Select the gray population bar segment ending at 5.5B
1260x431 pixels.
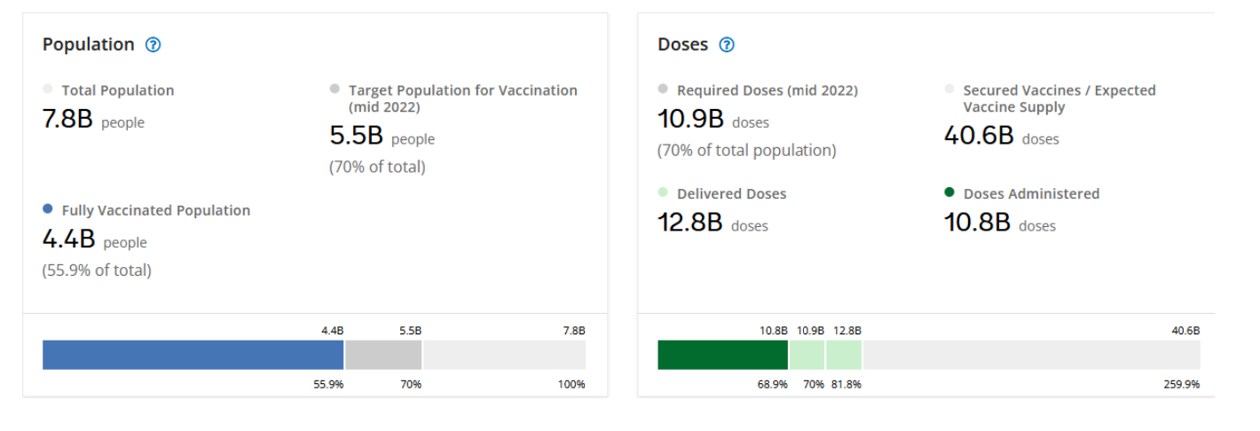click(x=383, y=355)
